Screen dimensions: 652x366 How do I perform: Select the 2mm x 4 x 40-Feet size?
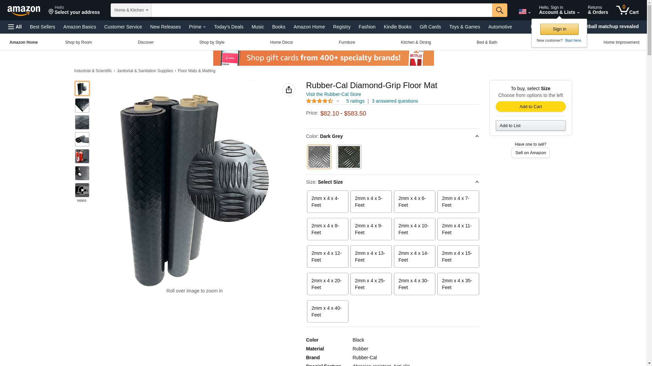(x=327, y=311)
